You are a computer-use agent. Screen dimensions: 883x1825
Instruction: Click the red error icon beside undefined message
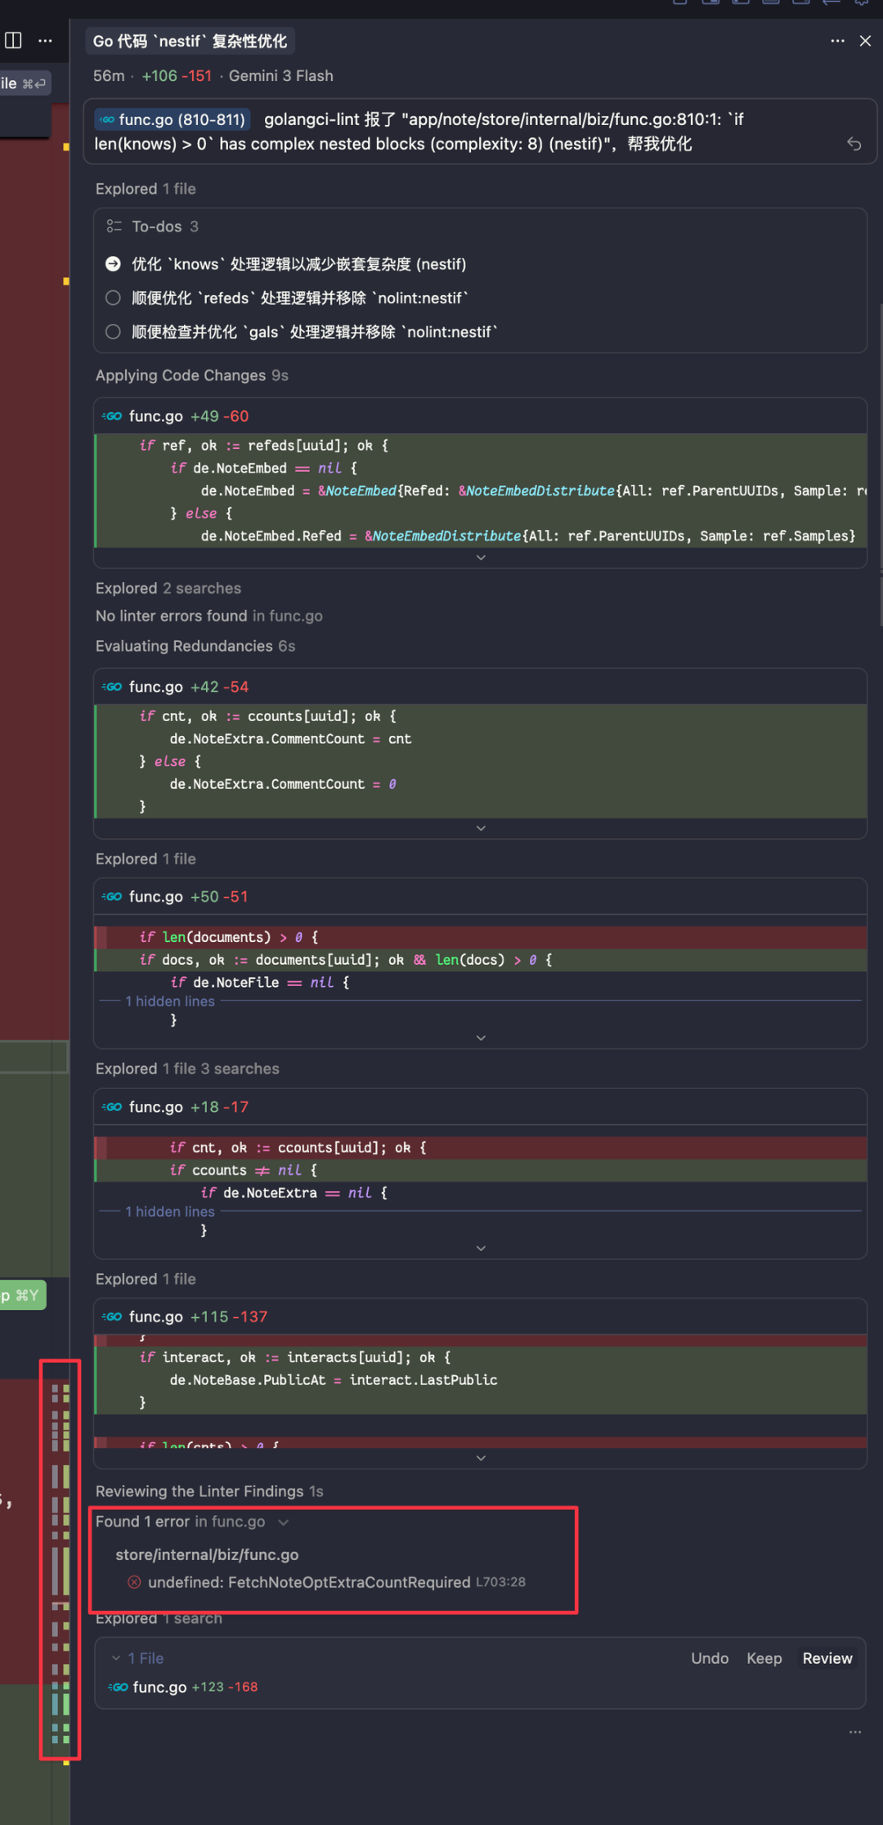[134, 1582]
